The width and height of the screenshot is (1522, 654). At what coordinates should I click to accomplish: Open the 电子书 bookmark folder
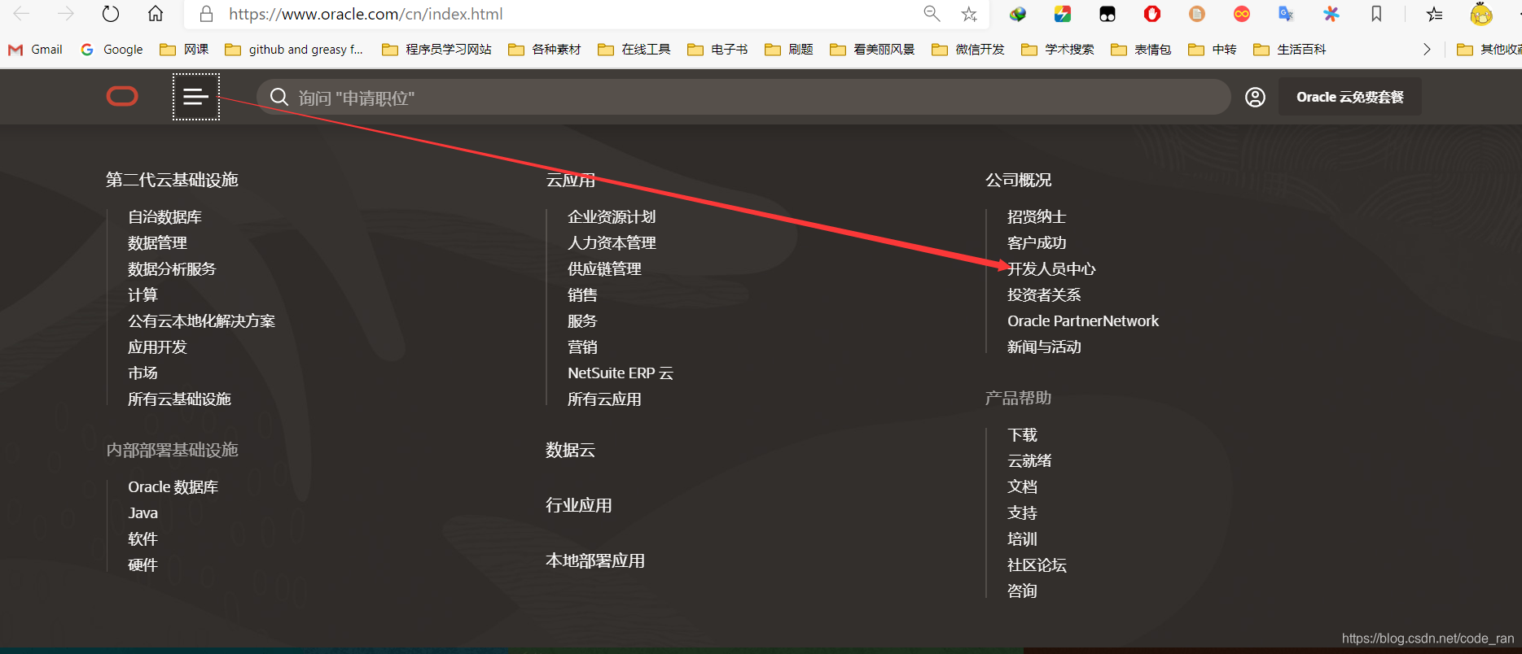[x=717, y=50]
